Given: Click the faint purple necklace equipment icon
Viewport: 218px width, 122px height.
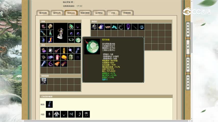Looking at the screenshot, I should (x=78, y=26).
